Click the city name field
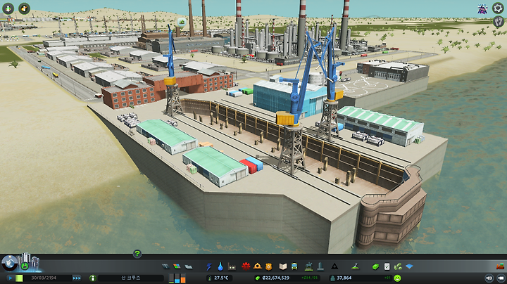The width and height of the screenshot is (507, 284). tap(131, 278)
